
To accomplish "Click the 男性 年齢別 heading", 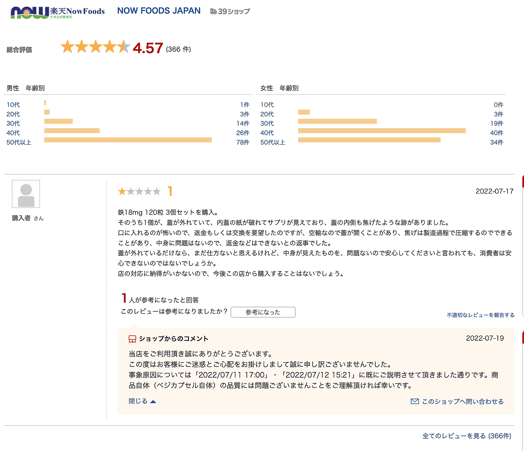I will 26,88.
